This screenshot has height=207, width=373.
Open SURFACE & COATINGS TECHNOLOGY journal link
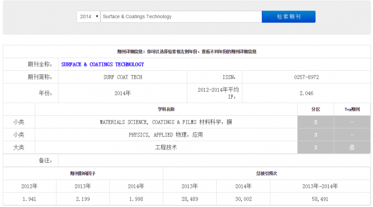(103, 64)
